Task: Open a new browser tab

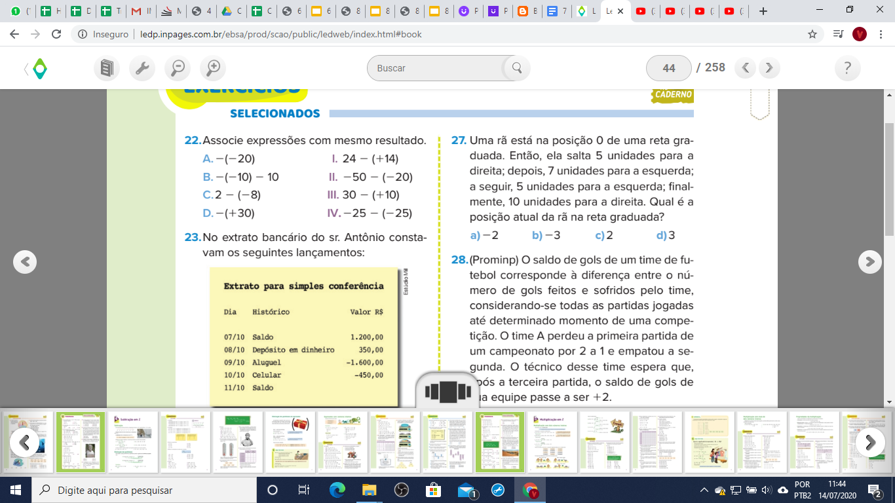Action: point(763,11)
